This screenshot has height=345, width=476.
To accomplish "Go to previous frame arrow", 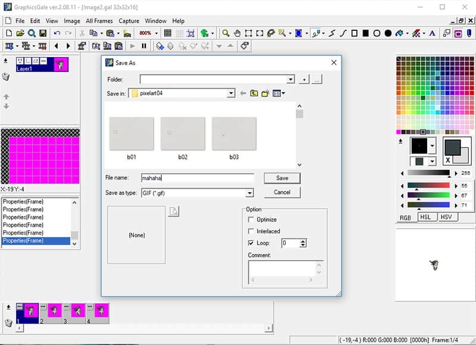I will point(57,46).
